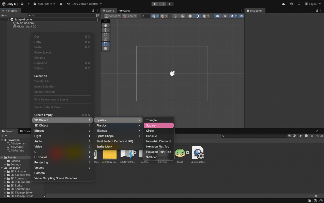324x203 pixels.
Task: Toggle scene visibility eye icon
Action: point(241,16)
